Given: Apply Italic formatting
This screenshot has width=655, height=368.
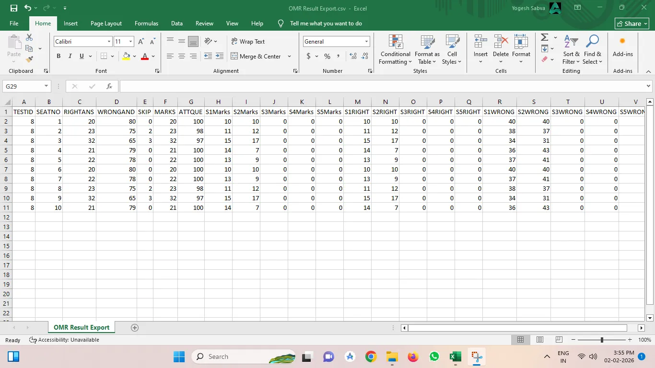Looking at the screenshot, I should click(x=69, y=56).
